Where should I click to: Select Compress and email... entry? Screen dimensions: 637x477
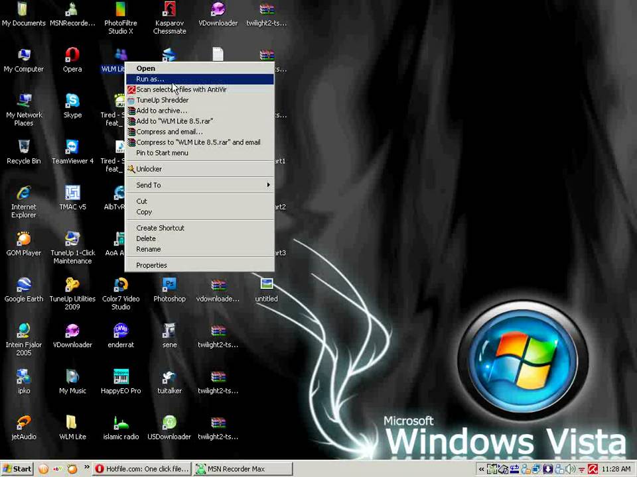[200, 131]
